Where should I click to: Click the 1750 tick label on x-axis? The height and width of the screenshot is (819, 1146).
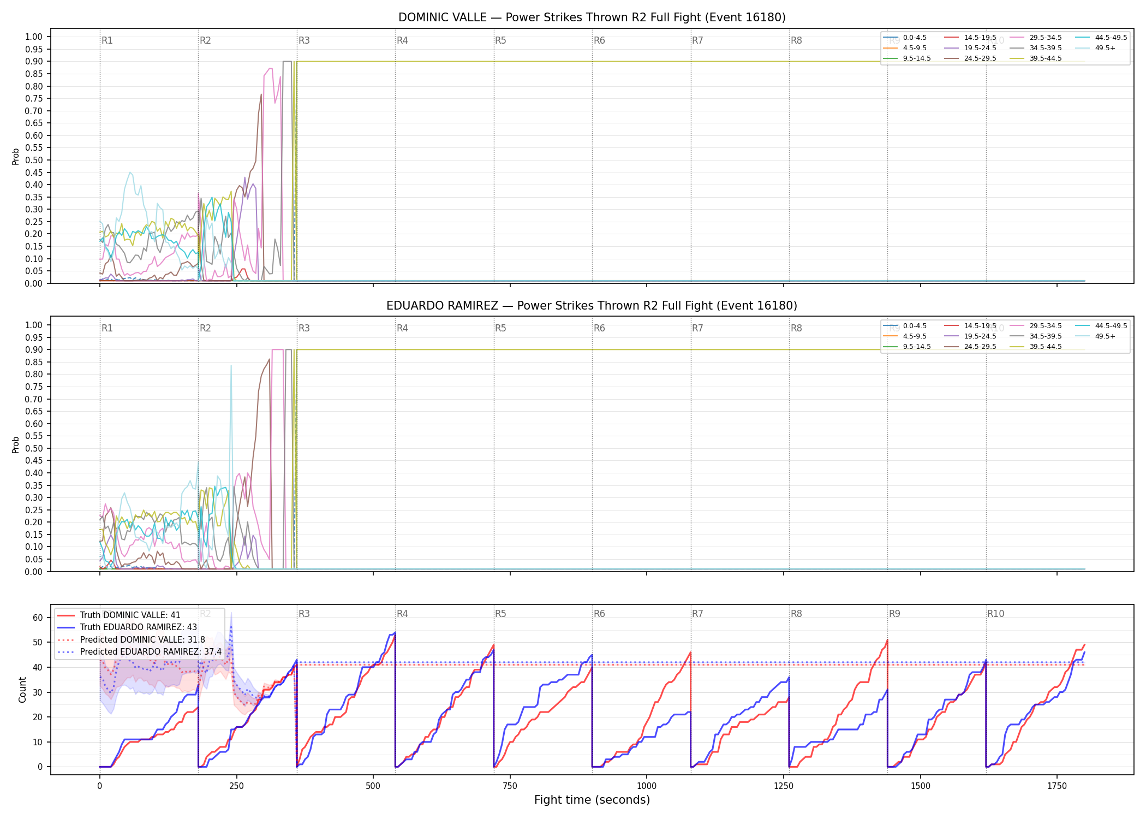point(1057,786)
